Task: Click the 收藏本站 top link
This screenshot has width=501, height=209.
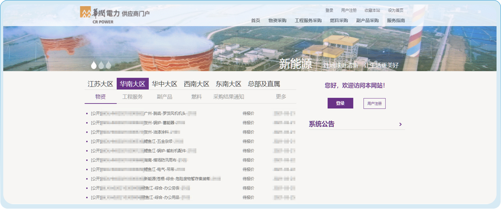Action: [x=372, y=11]
